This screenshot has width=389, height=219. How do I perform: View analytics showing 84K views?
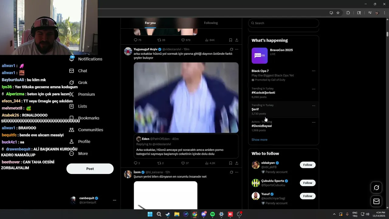pos(210,40)
